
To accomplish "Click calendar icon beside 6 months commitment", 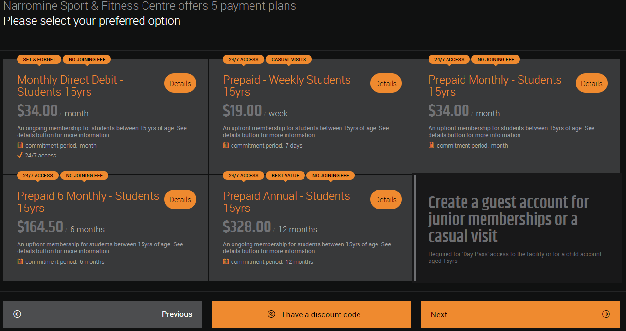I will (20, 261).
